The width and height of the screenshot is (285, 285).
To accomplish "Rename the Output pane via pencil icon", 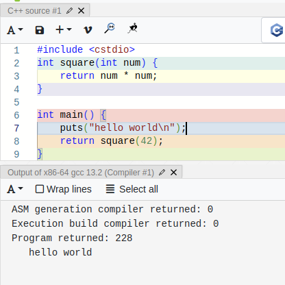I will click(x=162, y=173).
